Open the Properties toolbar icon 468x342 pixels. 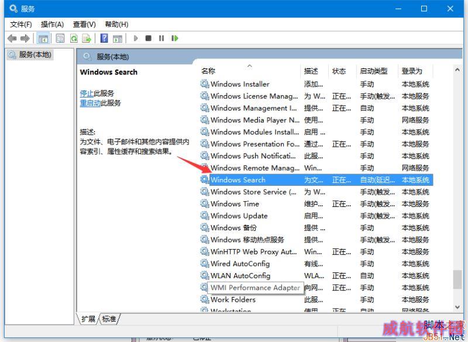coord(60,38)
